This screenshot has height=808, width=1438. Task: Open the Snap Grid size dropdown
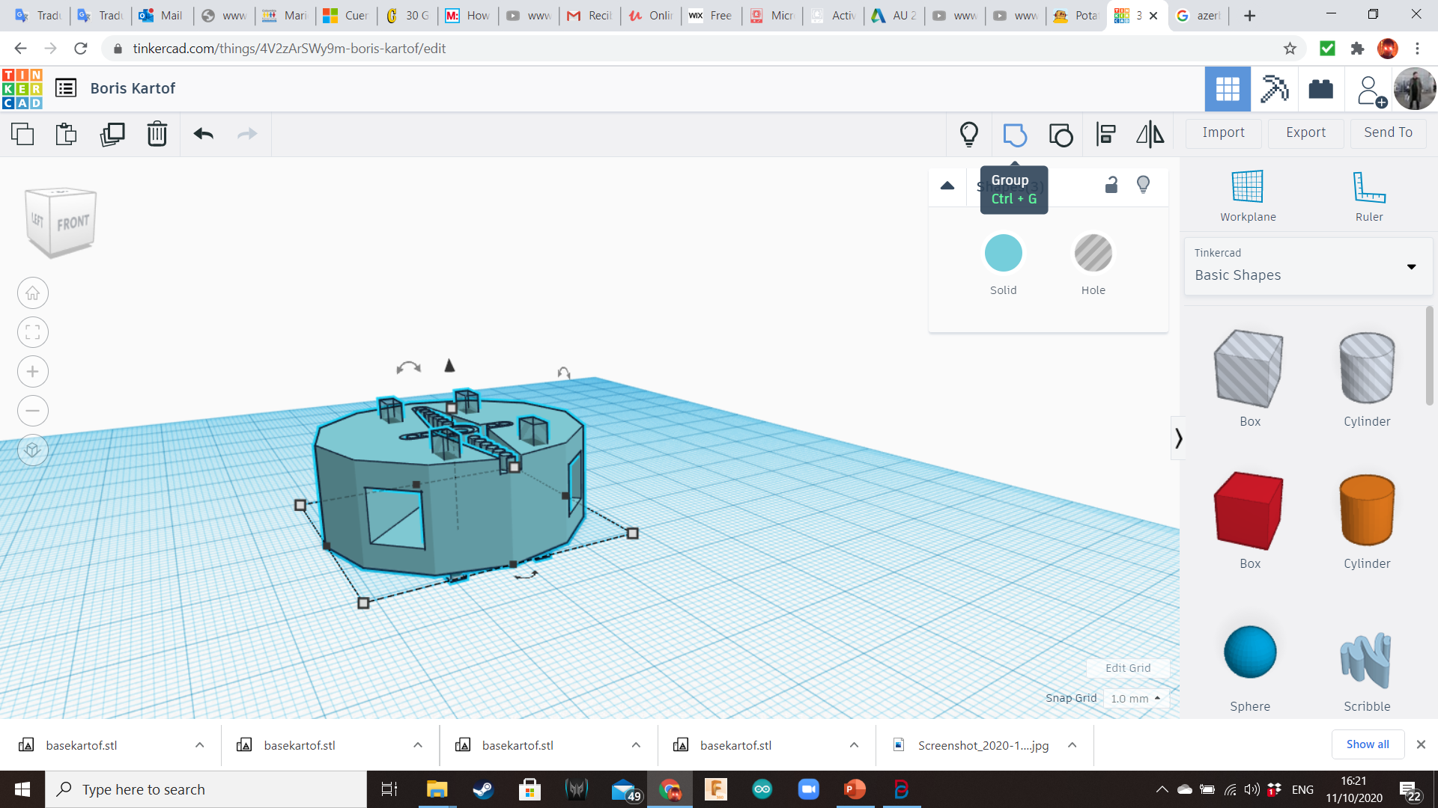click(1135, 698)
